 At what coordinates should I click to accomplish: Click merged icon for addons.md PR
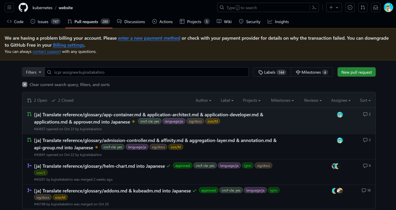click(29, 190)
